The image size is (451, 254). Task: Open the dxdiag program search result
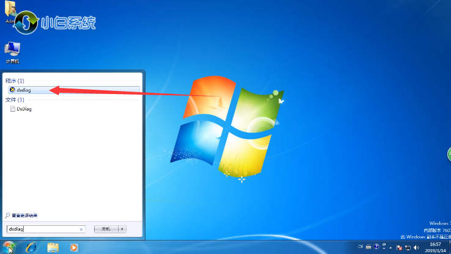click(74, 90)
